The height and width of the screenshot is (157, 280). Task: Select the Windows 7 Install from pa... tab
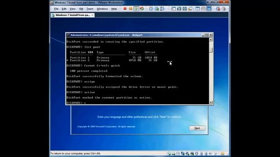[x=73, y=15]
